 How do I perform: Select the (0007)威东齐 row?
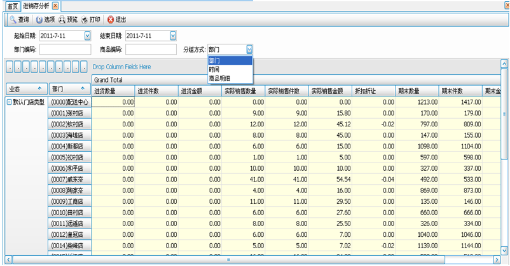click(x=69, y=180)
